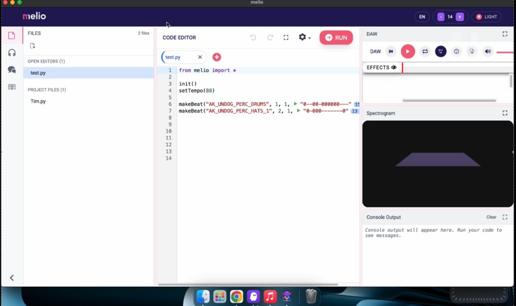Click line number 14 in the gutter
Image resolution: width=516 pixels, height=306 pixels.
click(168, 158)
